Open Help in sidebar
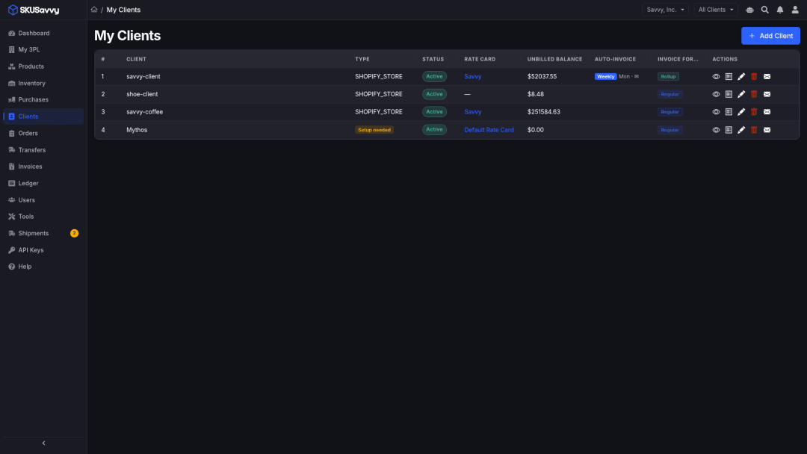This screenshot has height=454, width=807. (x=43, y=267)
